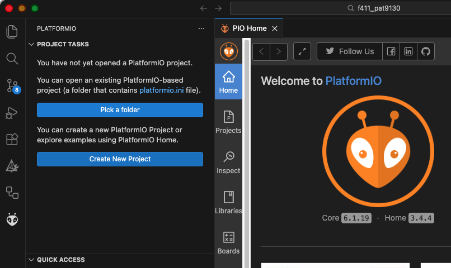Click the Create New Project button
The height and width of the screenshot is (268, 451).
(x=120, y=159)
